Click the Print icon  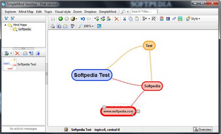pyautogui.click(x=53, y=26)
